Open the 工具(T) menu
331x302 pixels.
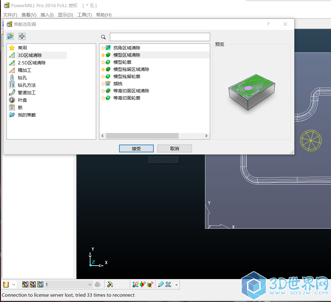pos(84,15)
